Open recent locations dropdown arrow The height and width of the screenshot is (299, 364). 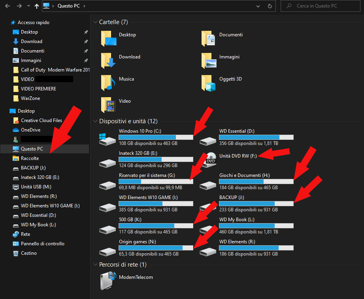point(28,6)
